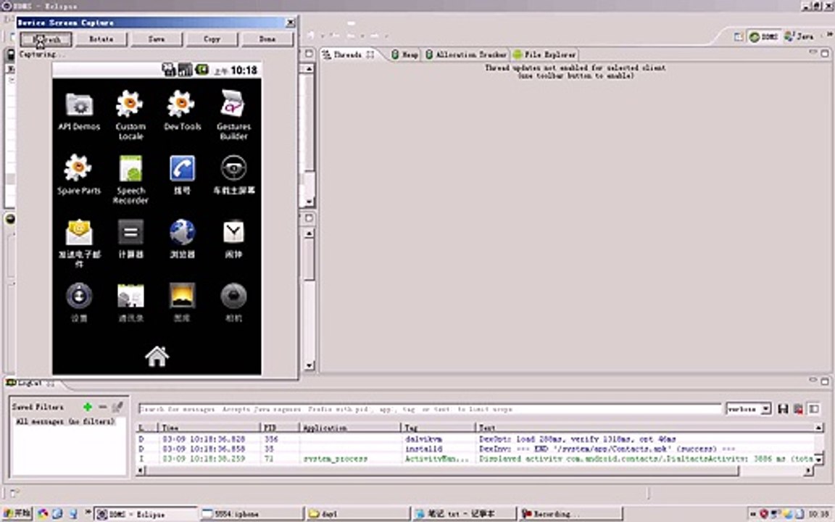Tap the camera app icon
Viewport: 835px width, 522px height.
click(234, 296)
